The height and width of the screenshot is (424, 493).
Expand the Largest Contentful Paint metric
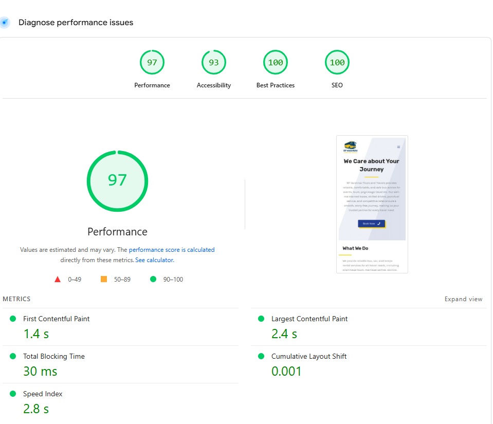tap(309, 319)
